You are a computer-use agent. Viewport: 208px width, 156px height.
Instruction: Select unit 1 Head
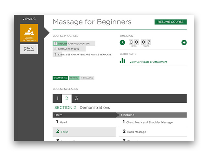84,122
